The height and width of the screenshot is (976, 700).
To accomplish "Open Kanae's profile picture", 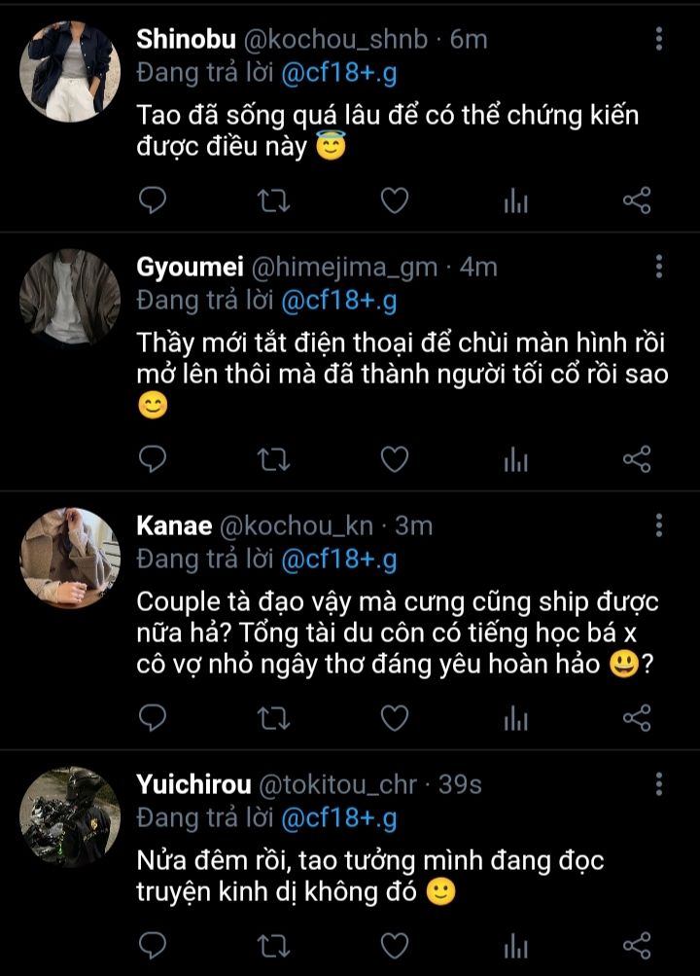I will point(70,558).
